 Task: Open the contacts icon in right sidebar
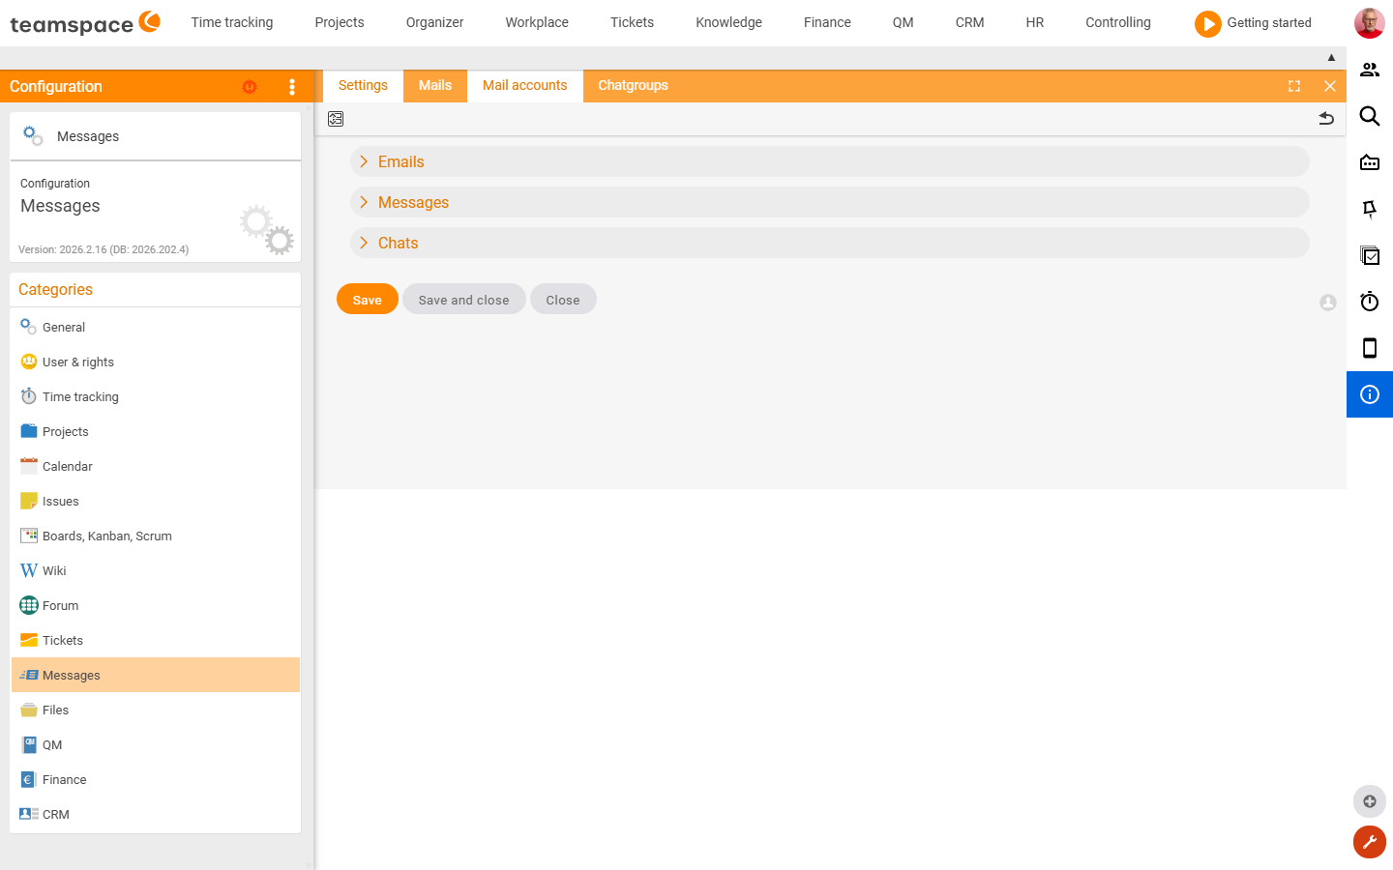tap(1370, 70)
